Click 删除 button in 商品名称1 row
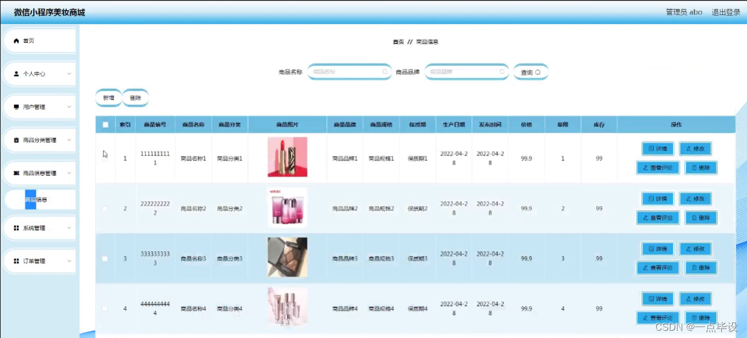This screenshot has width=747, height=338. click(x=701, y=167)
